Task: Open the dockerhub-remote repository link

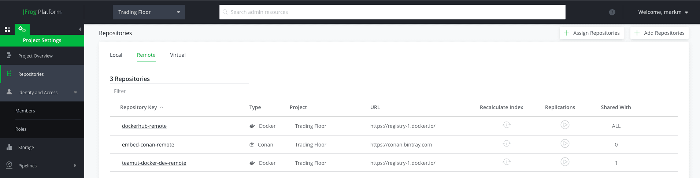Action: tap(144, 126)
